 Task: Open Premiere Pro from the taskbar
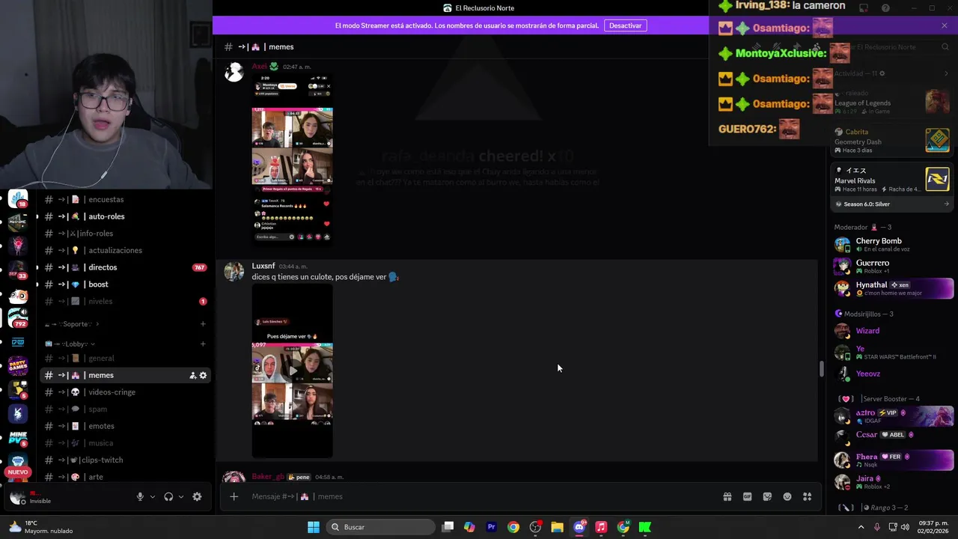491,527
